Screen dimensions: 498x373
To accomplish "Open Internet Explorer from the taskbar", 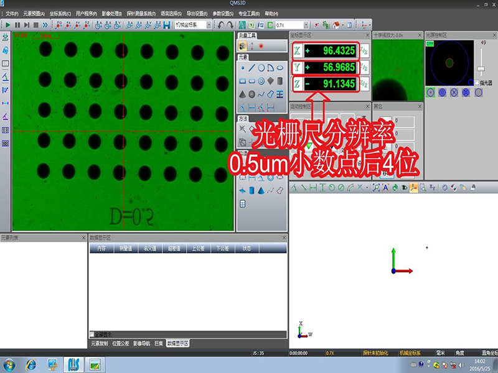I will (31, 364).
